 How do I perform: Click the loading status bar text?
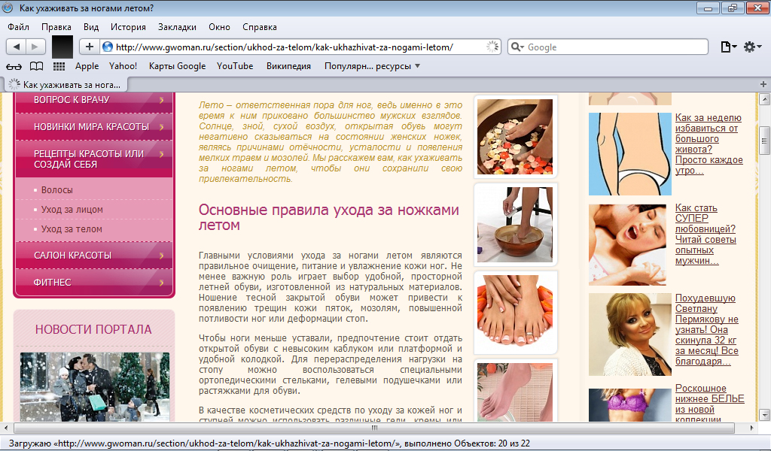click(270, 443)
